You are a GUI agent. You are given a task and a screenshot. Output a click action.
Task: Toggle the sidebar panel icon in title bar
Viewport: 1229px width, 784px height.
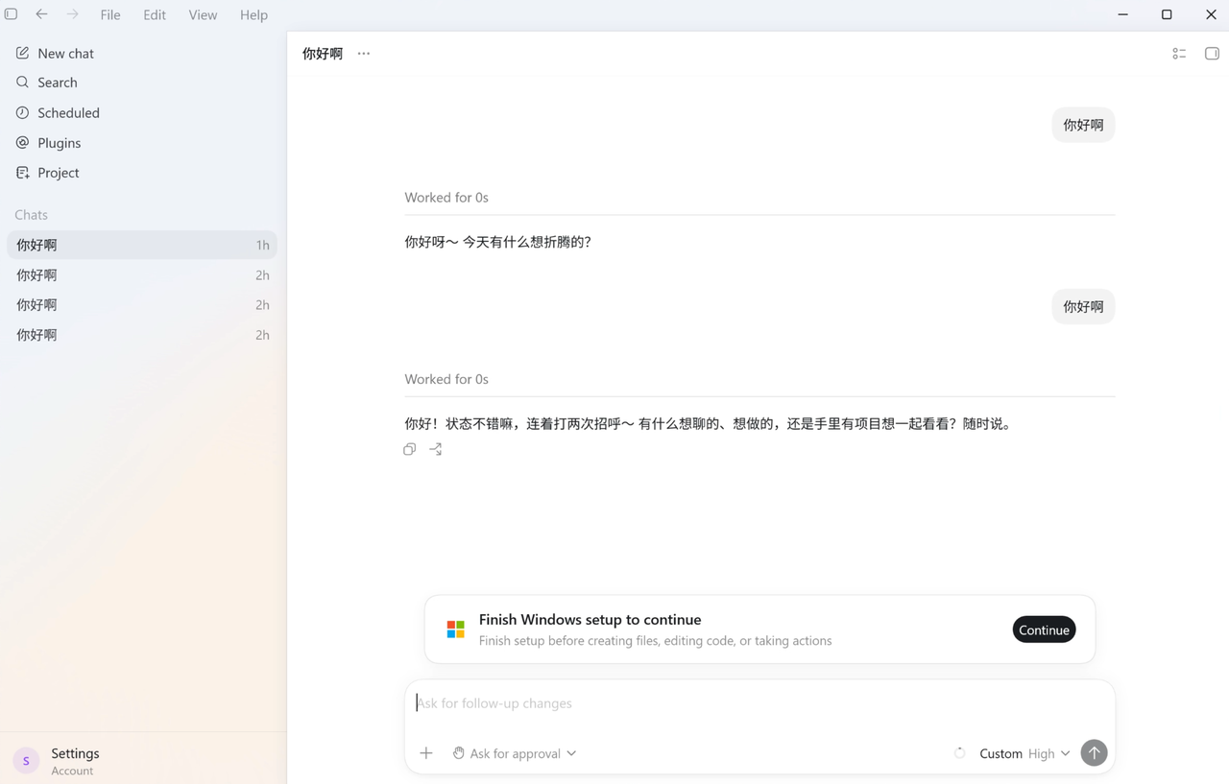click(12, 14)
